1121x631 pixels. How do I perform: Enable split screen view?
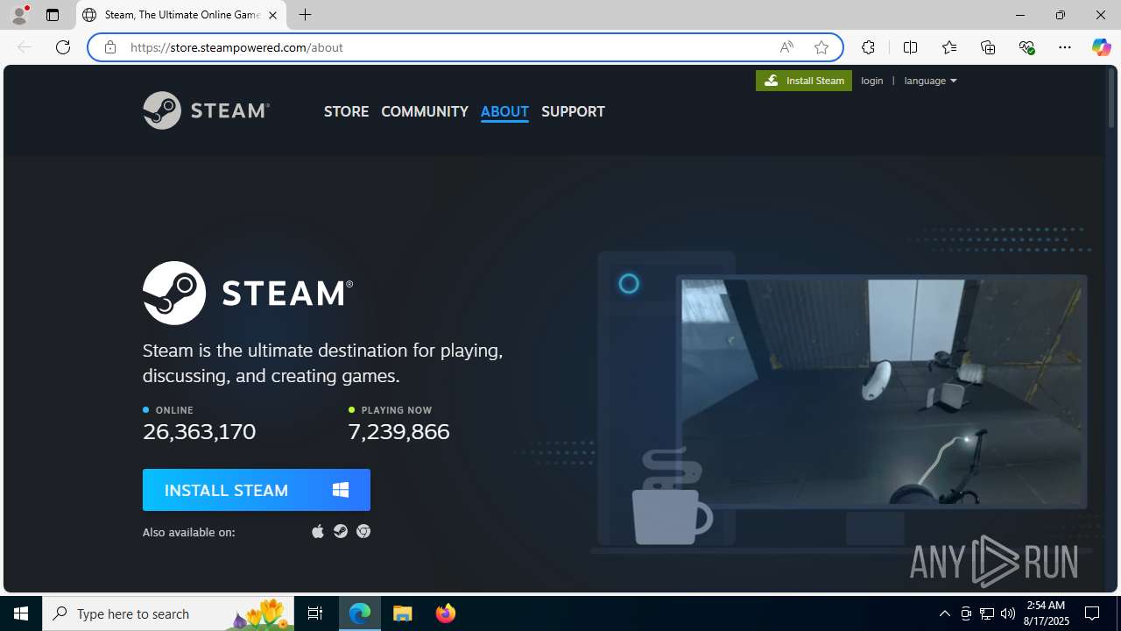coord(910,47)
